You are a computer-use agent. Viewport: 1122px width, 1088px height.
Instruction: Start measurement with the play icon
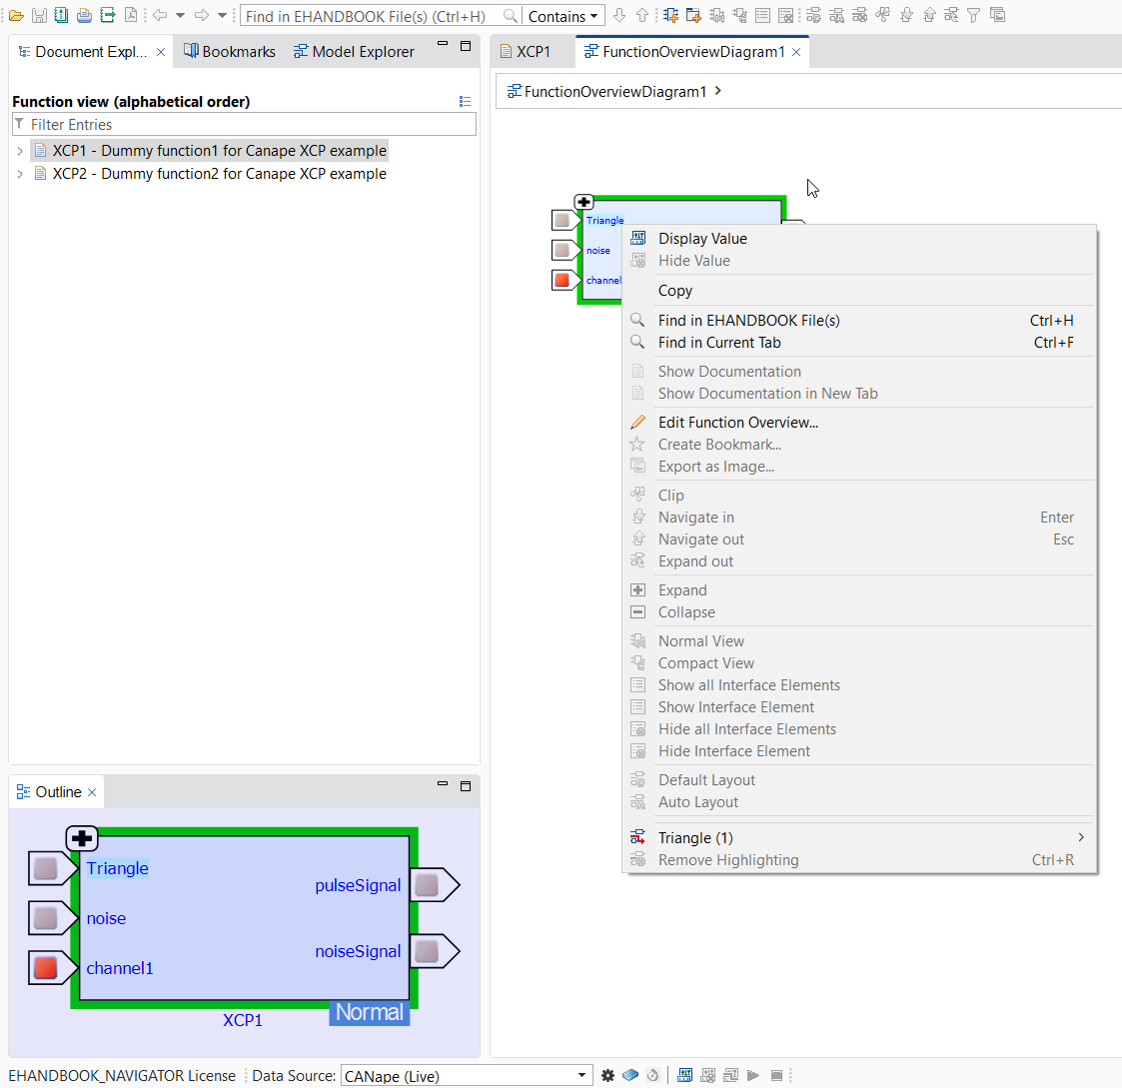click(753, 1075)
